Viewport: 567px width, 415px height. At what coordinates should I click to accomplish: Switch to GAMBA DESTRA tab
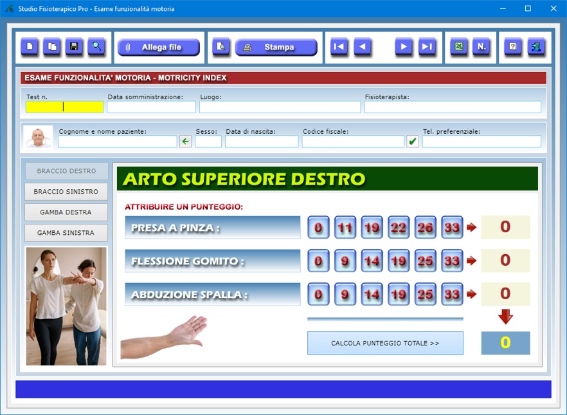pos(66,212)
